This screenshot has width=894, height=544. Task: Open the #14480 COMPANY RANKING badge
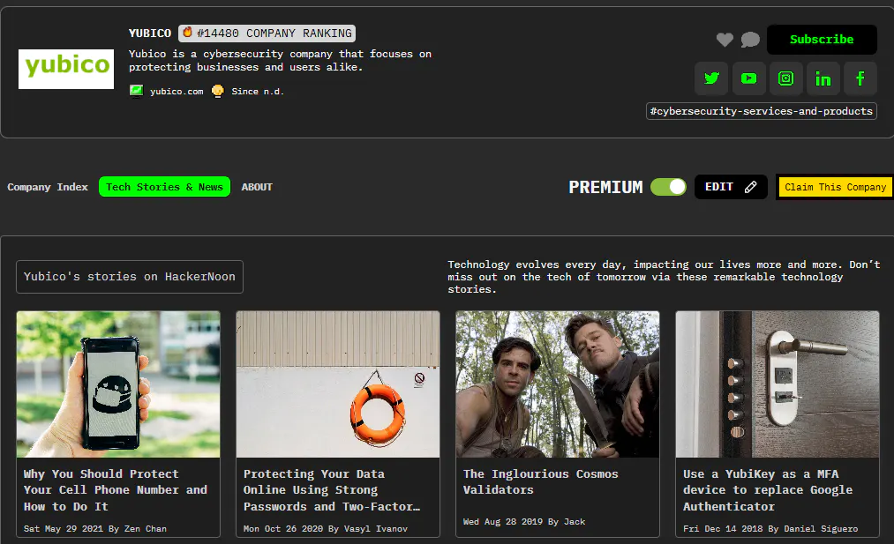click(x=267, y=33)
